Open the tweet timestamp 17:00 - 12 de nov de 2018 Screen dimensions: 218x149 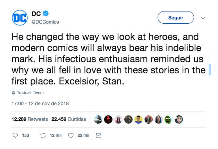[40, 103]
